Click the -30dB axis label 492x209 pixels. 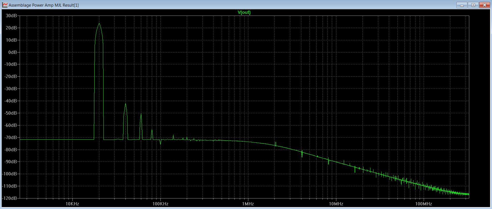(x=11, y=89)
